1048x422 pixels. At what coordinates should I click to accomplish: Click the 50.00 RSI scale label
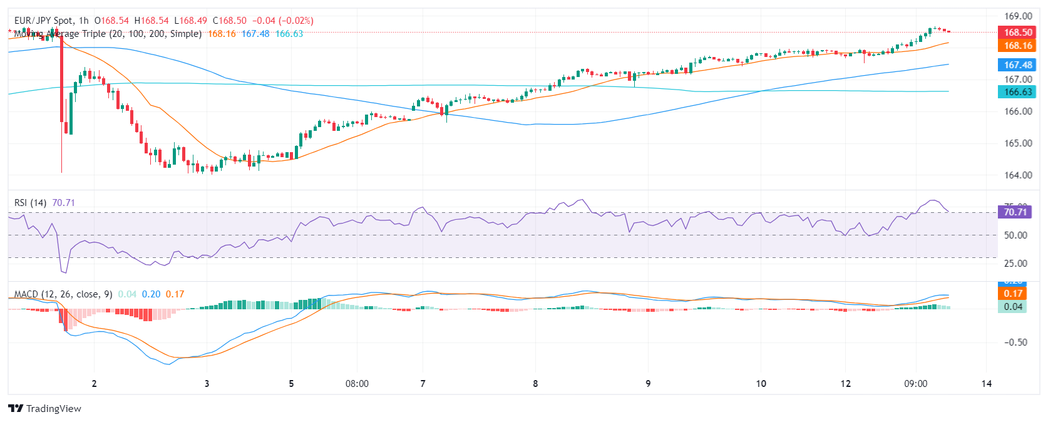click(1015, 235)
